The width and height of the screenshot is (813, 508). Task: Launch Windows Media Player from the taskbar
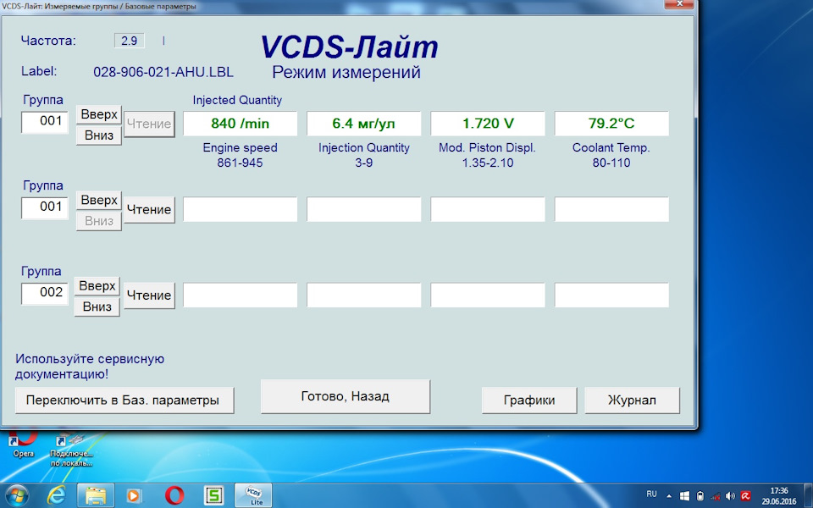pyautogui.click(x=134, y=495)
